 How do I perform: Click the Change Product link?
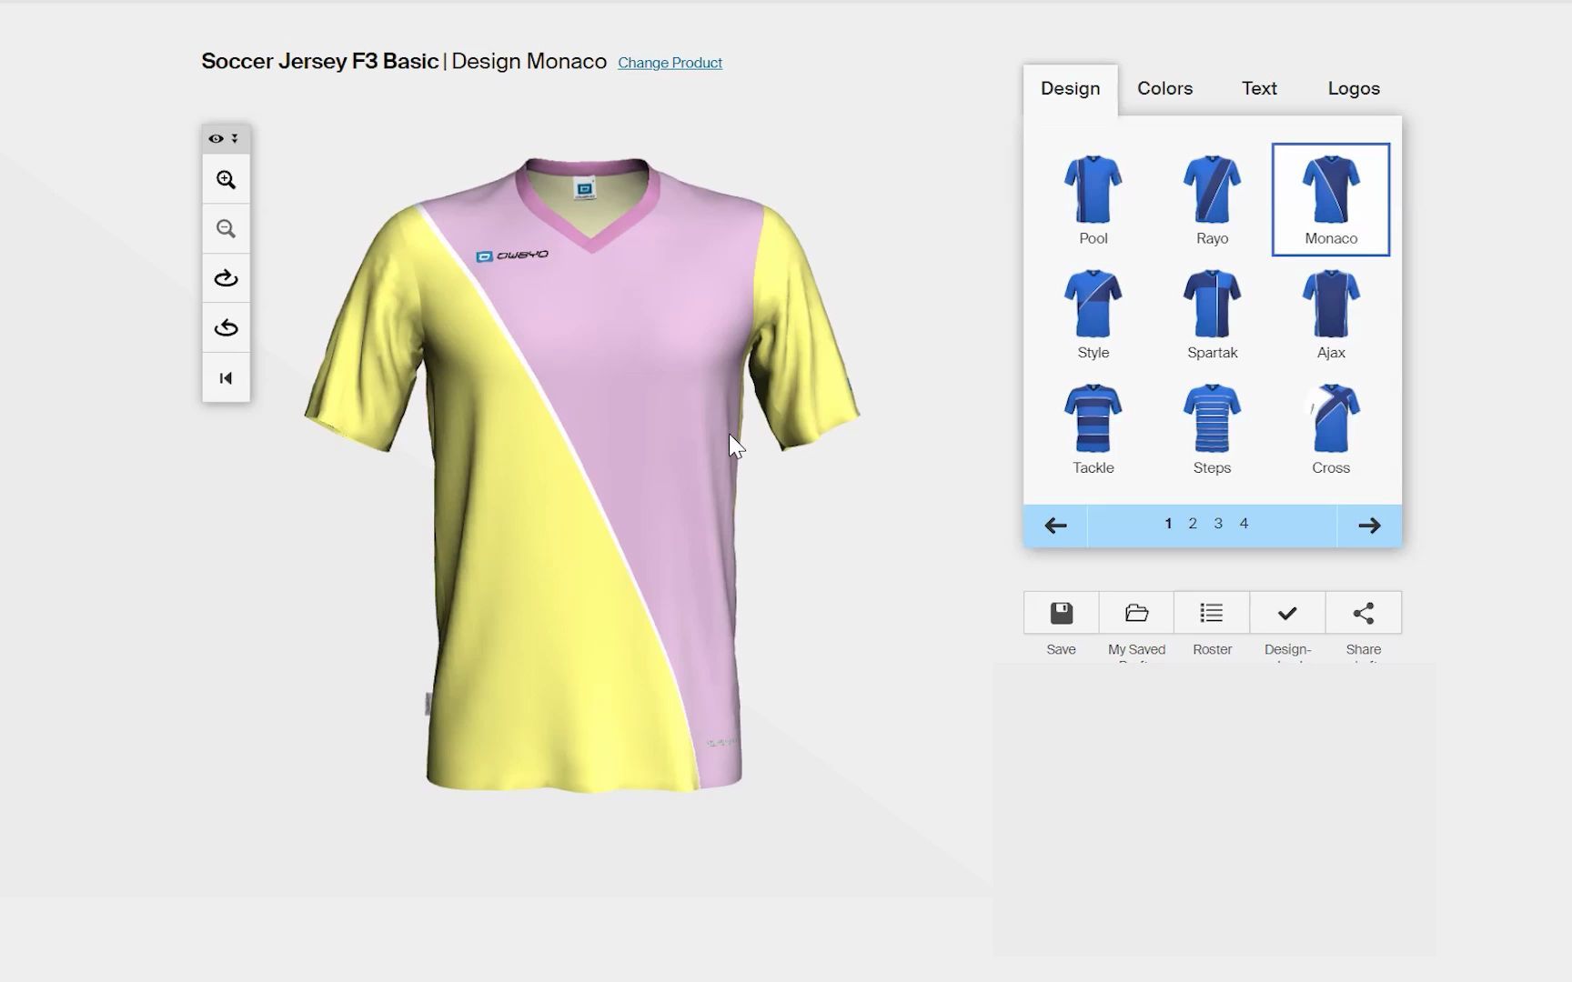(670, 63)
